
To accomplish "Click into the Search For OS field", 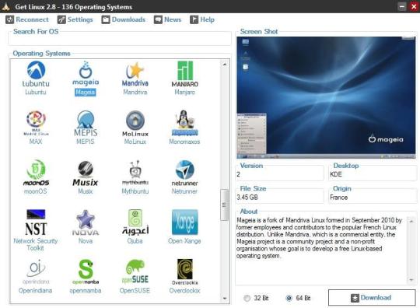I will click(x=120, y=40).
